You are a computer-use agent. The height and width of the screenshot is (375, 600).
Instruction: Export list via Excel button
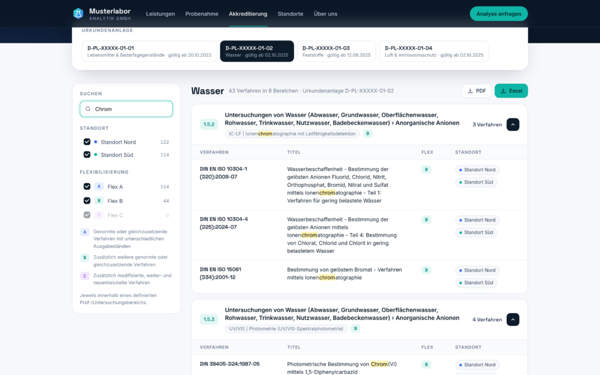511,91
